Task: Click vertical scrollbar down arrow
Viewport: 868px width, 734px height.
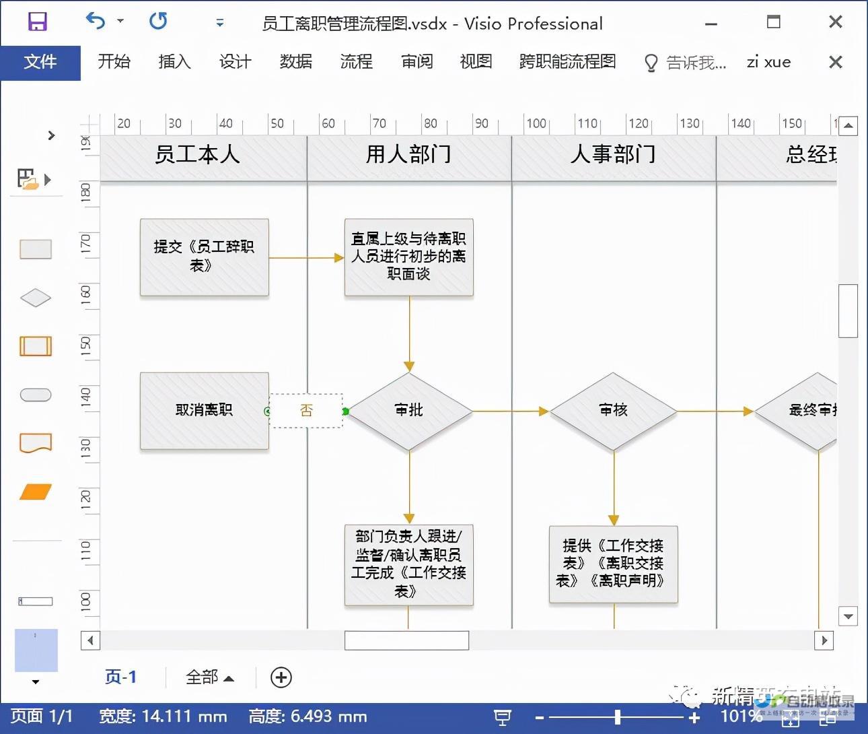Action: click(x=848, y=616)
